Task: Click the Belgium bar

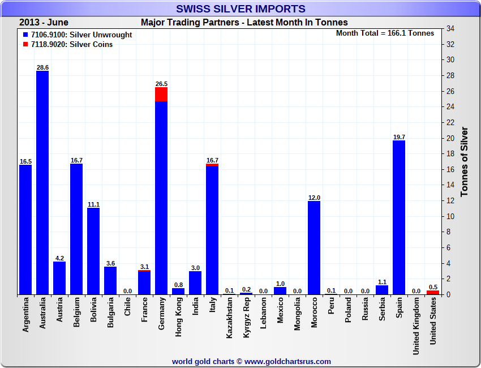Action: pyautogui.click(x=76, y=229)
